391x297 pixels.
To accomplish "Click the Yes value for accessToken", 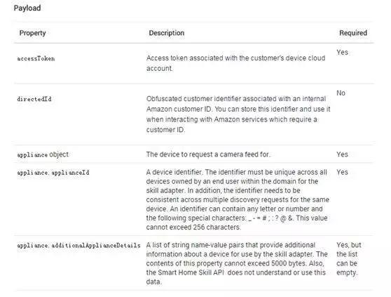I will click(x=342, y=52).
